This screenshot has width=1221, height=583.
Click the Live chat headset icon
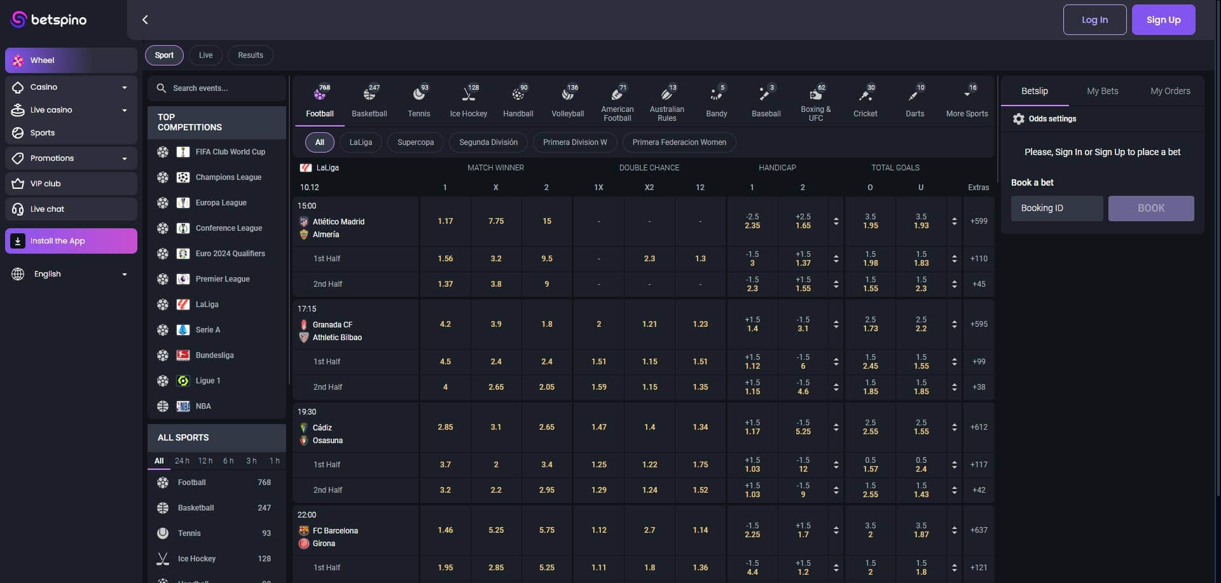(x=18, y=209)
